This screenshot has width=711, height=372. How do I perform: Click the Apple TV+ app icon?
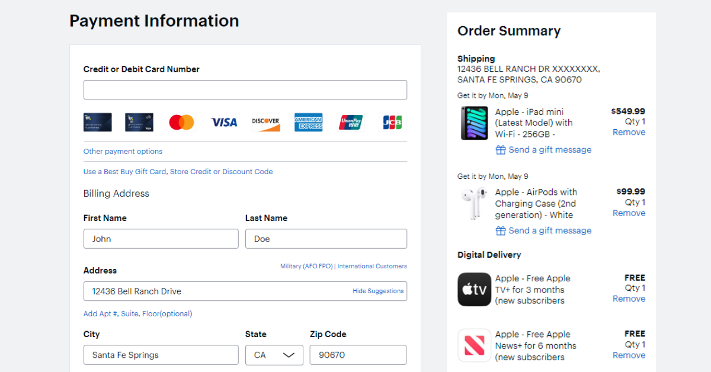click(x=474, y=289)
